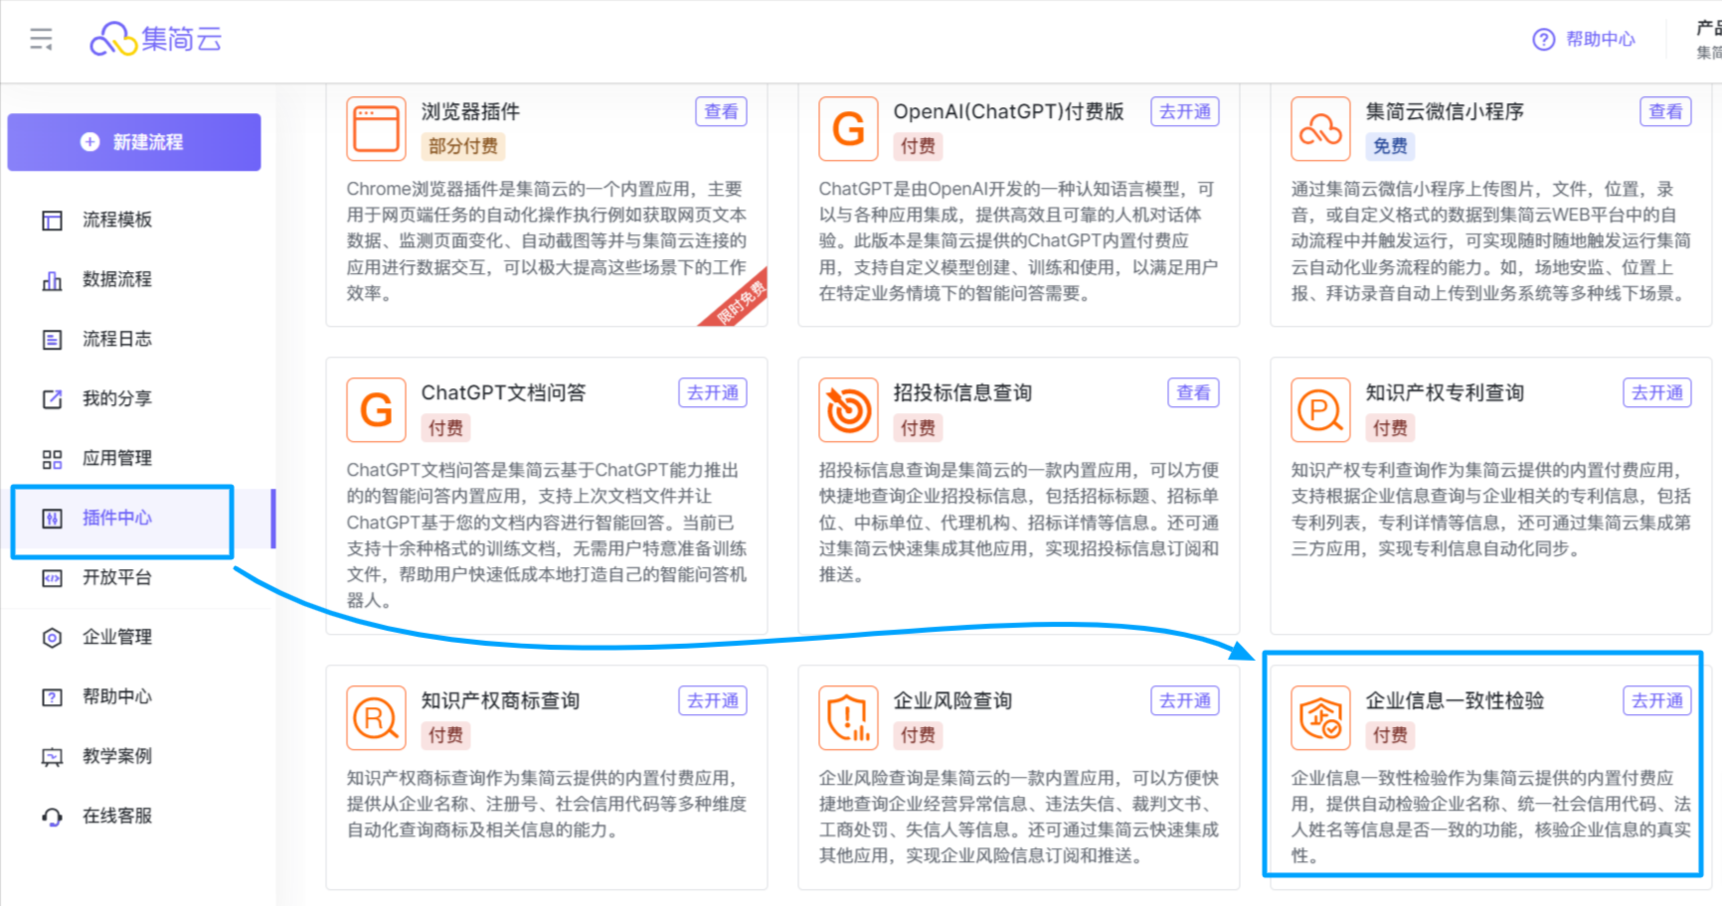This screenshot has height=906, width=1722.
Task: Click 免费 tag on 集简云微信小程序
Action: [x=1390, y=147]
